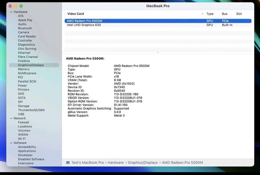260x175 pixels.
Task: Click Hardware in the path bar
Action: 116,163
